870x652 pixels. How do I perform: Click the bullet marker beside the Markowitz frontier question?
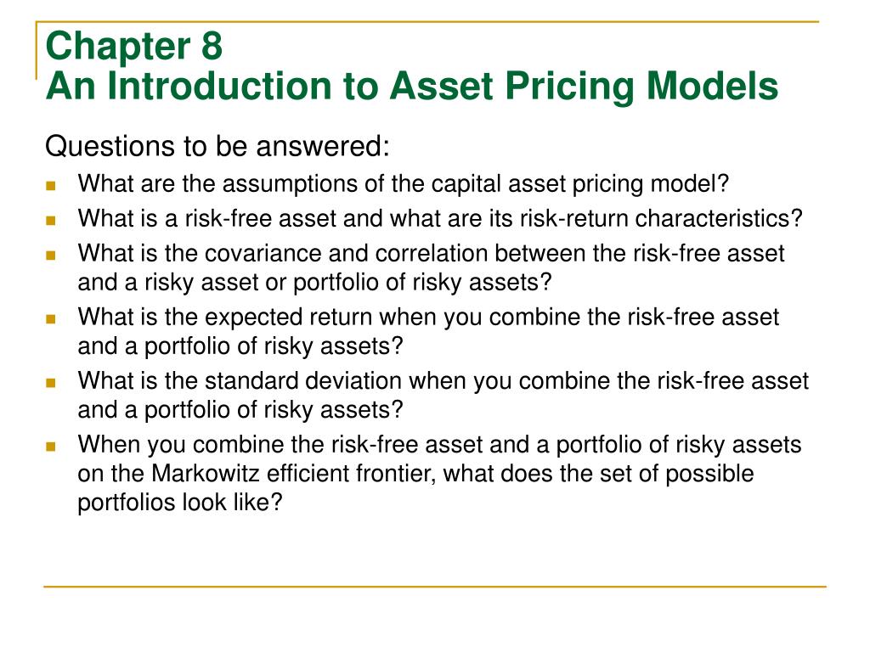51,446
